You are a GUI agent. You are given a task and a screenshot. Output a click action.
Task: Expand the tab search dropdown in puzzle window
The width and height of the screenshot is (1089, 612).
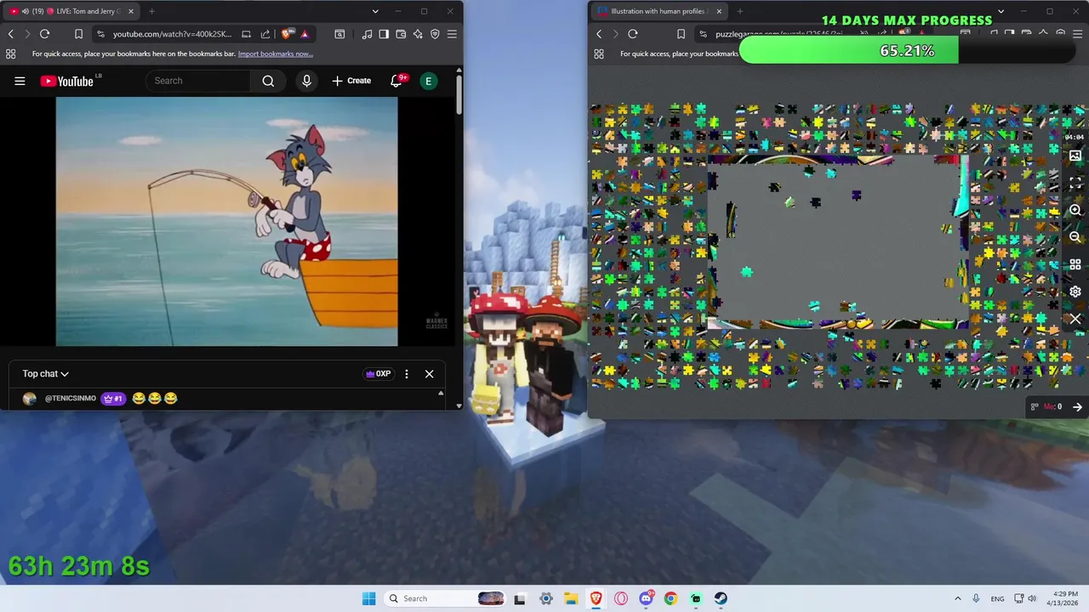point(1001,11)
